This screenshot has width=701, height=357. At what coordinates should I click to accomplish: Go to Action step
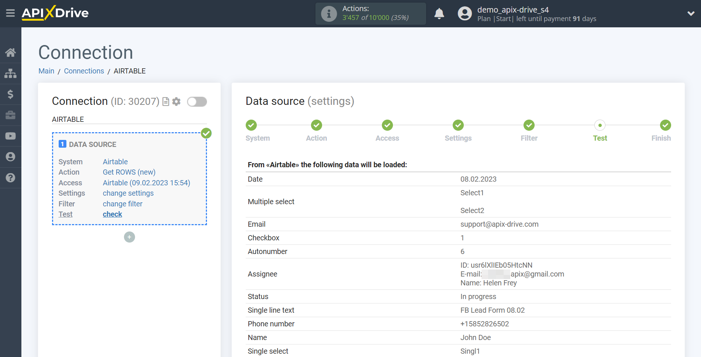coord(317,138)
